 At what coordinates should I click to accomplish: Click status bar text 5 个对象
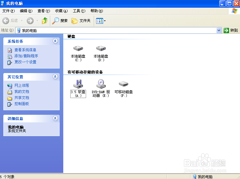(7, 177)
